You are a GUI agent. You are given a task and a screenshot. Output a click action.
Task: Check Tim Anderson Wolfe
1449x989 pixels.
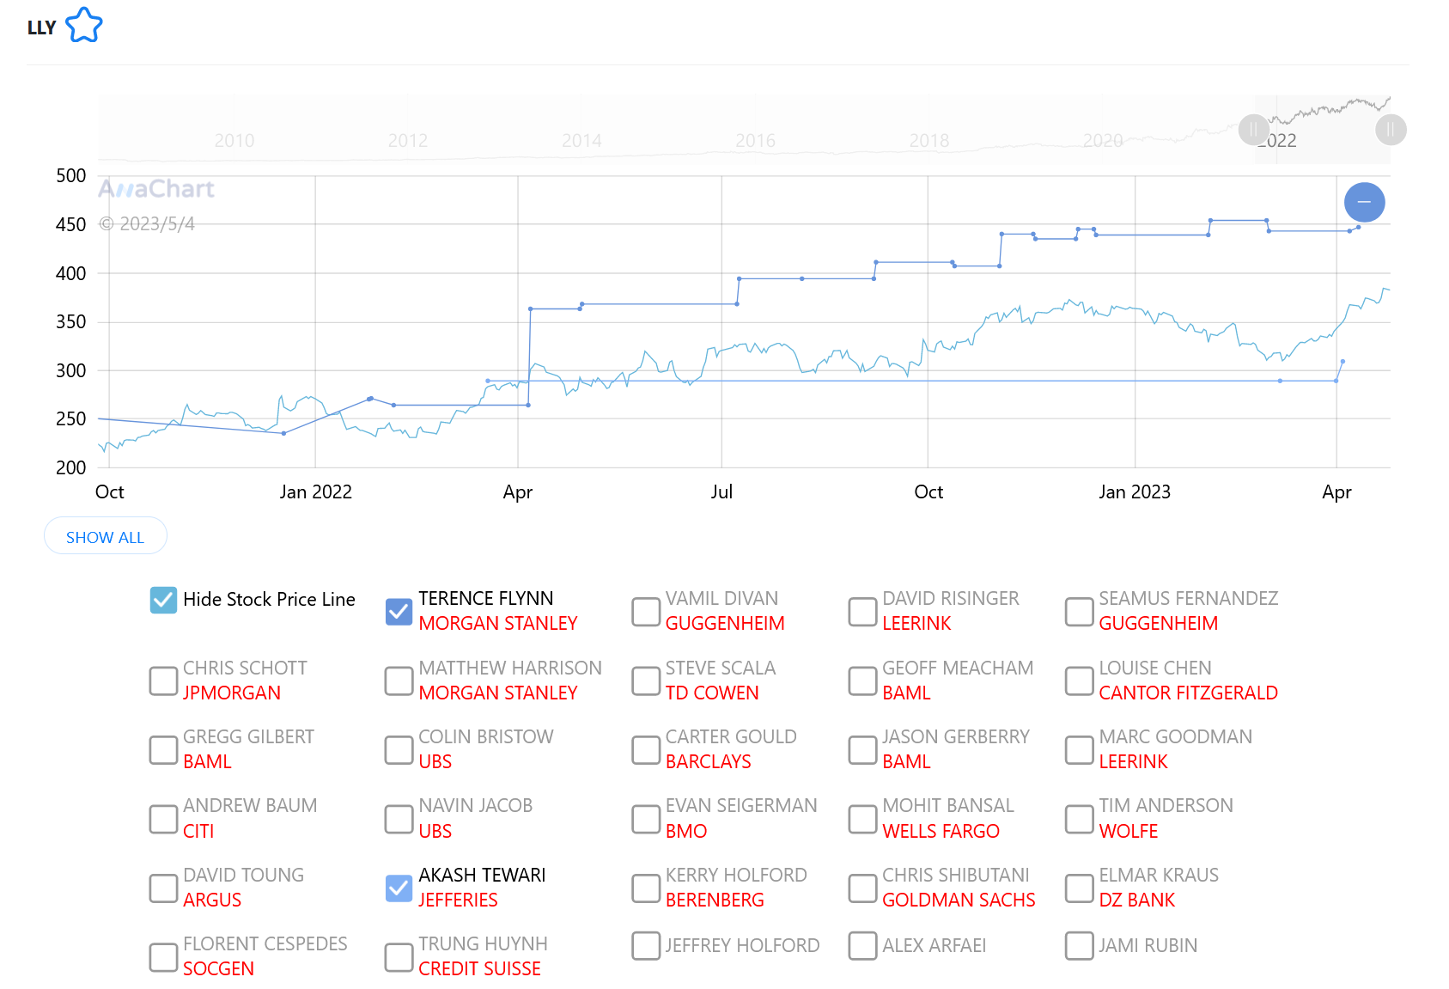pyautogui.click(x=1079, y=819)
